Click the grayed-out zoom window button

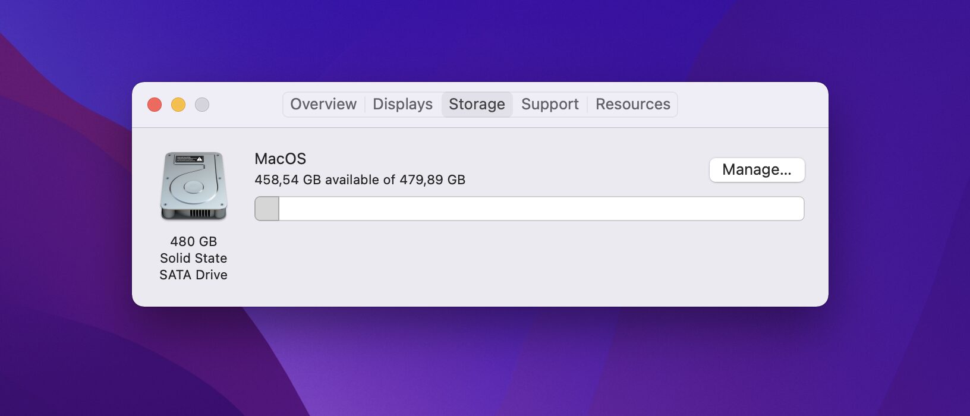coord(202,105)
